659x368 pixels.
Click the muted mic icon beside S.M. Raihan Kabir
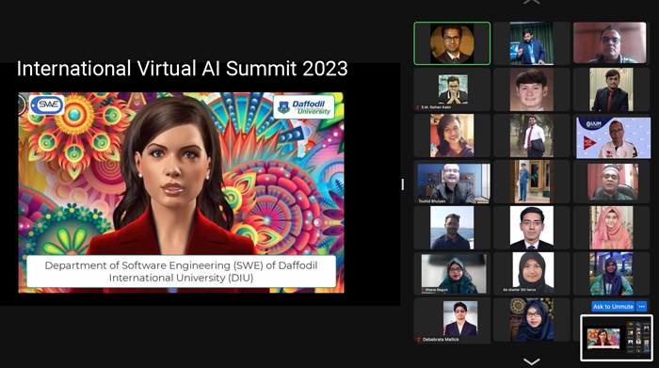[x=418, y=107]
